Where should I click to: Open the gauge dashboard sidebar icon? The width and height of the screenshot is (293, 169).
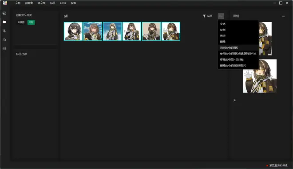(x=4, y=39)
